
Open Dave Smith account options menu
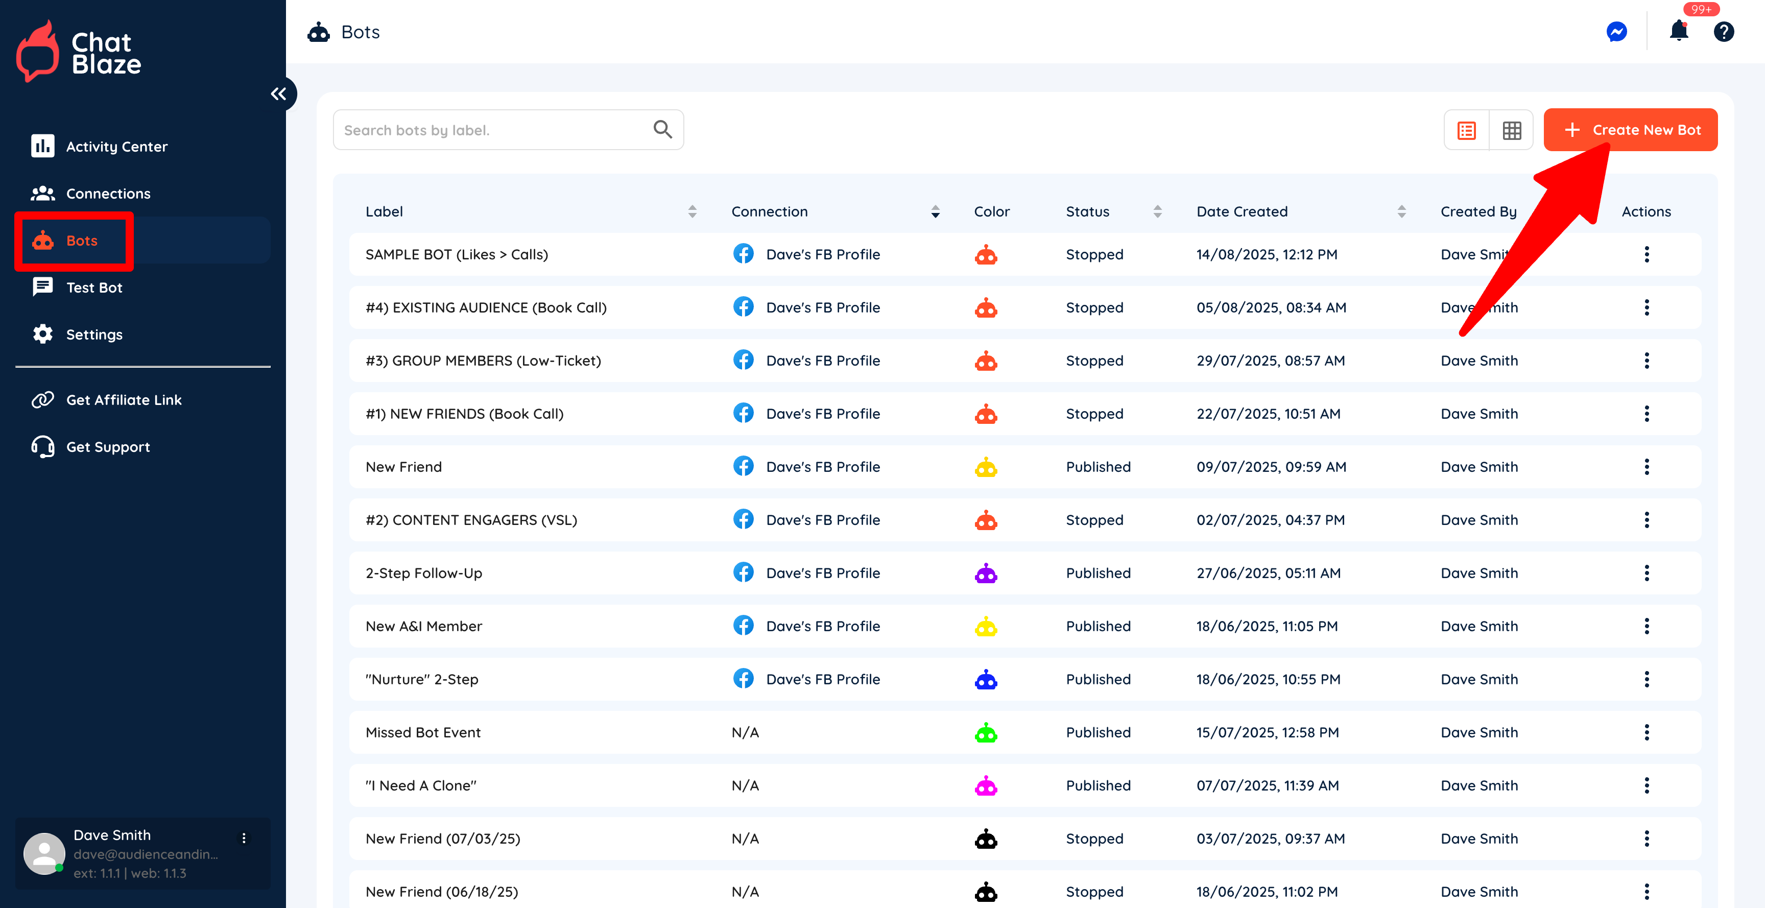point(244,838)
